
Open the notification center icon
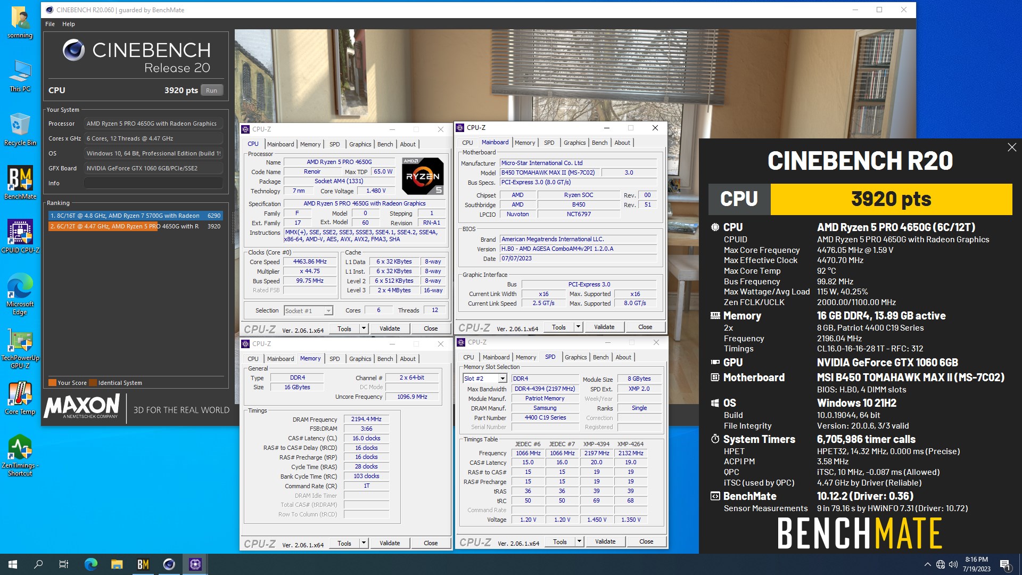(1005, 564)
